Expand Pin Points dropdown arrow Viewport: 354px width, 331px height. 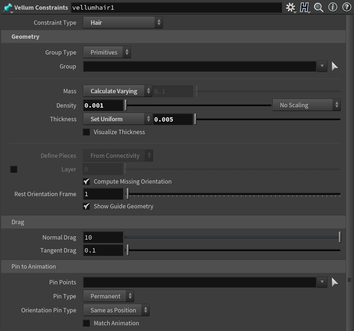tap(322, 282)
